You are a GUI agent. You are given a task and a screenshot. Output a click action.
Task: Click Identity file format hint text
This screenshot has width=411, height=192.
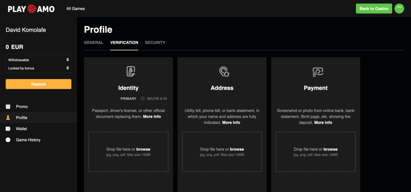128,155
